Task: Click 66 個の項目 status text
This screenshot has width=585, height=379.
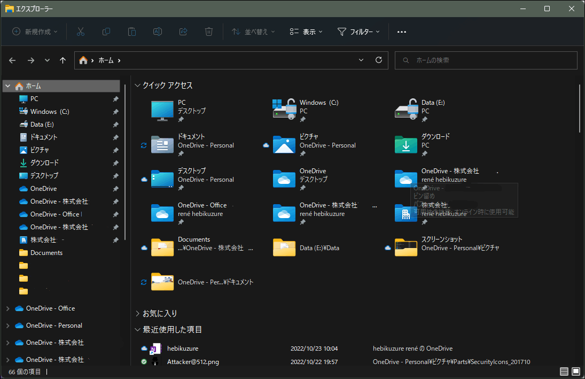Action: tap(25, 372)
